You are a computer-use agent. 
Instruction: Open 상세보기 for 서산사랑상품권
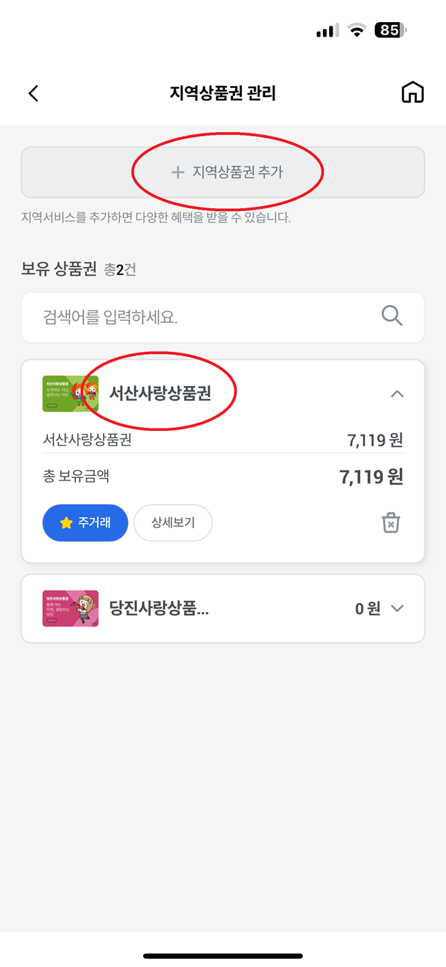coord(173,523)
